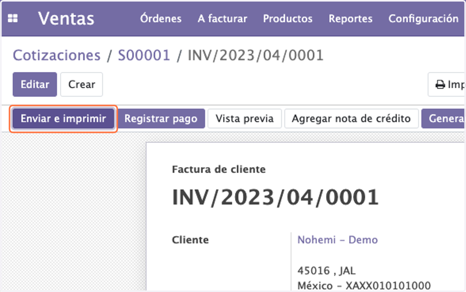
Task: Click the Cliente field label
Action: tap(190, 240)
